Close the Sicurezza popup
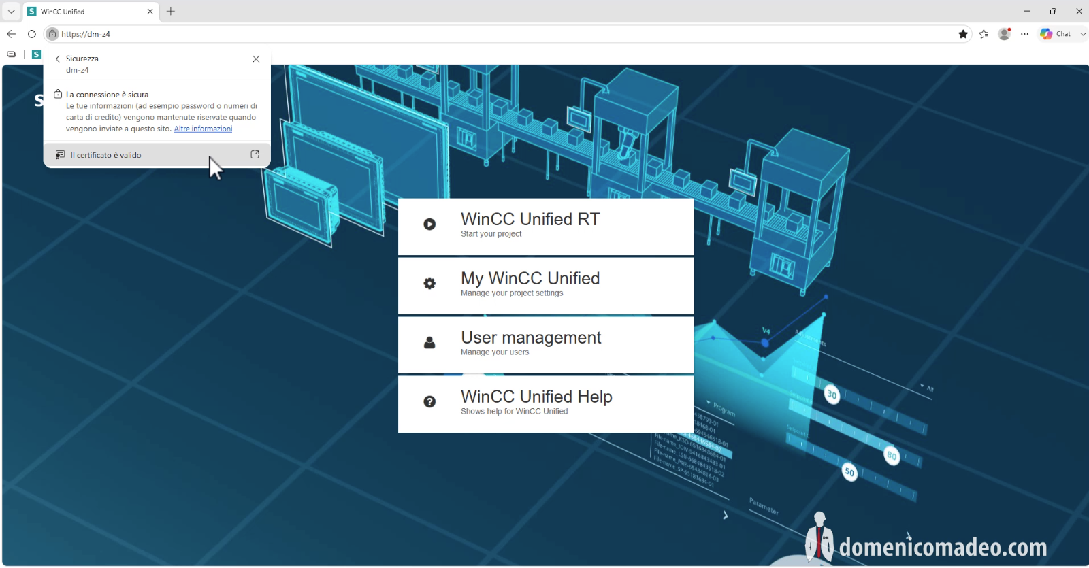Image resolution: width=1089 pixels, height=568 pixels. pos(256,59)
